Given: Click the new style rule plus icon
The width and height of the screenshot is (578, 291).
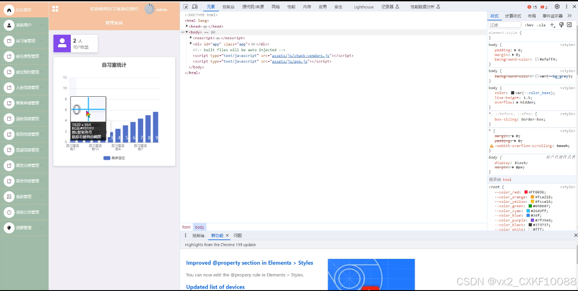Looking at the screenshot, I should [x=552, y=25].
